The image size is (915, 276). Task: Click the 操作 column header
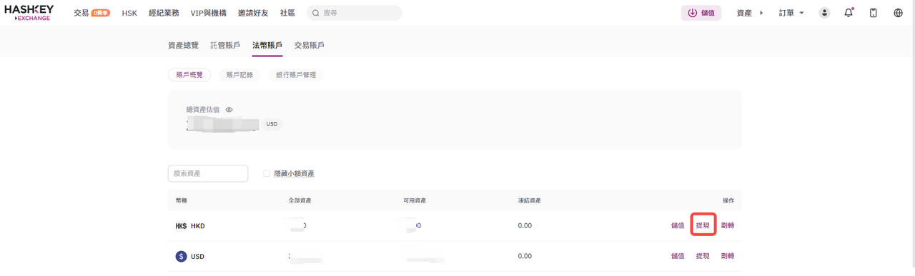[728, 200]
